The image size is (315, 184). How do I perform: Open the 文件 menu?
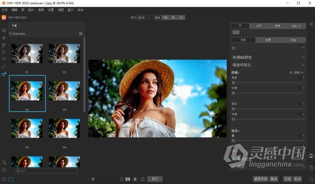4,10
